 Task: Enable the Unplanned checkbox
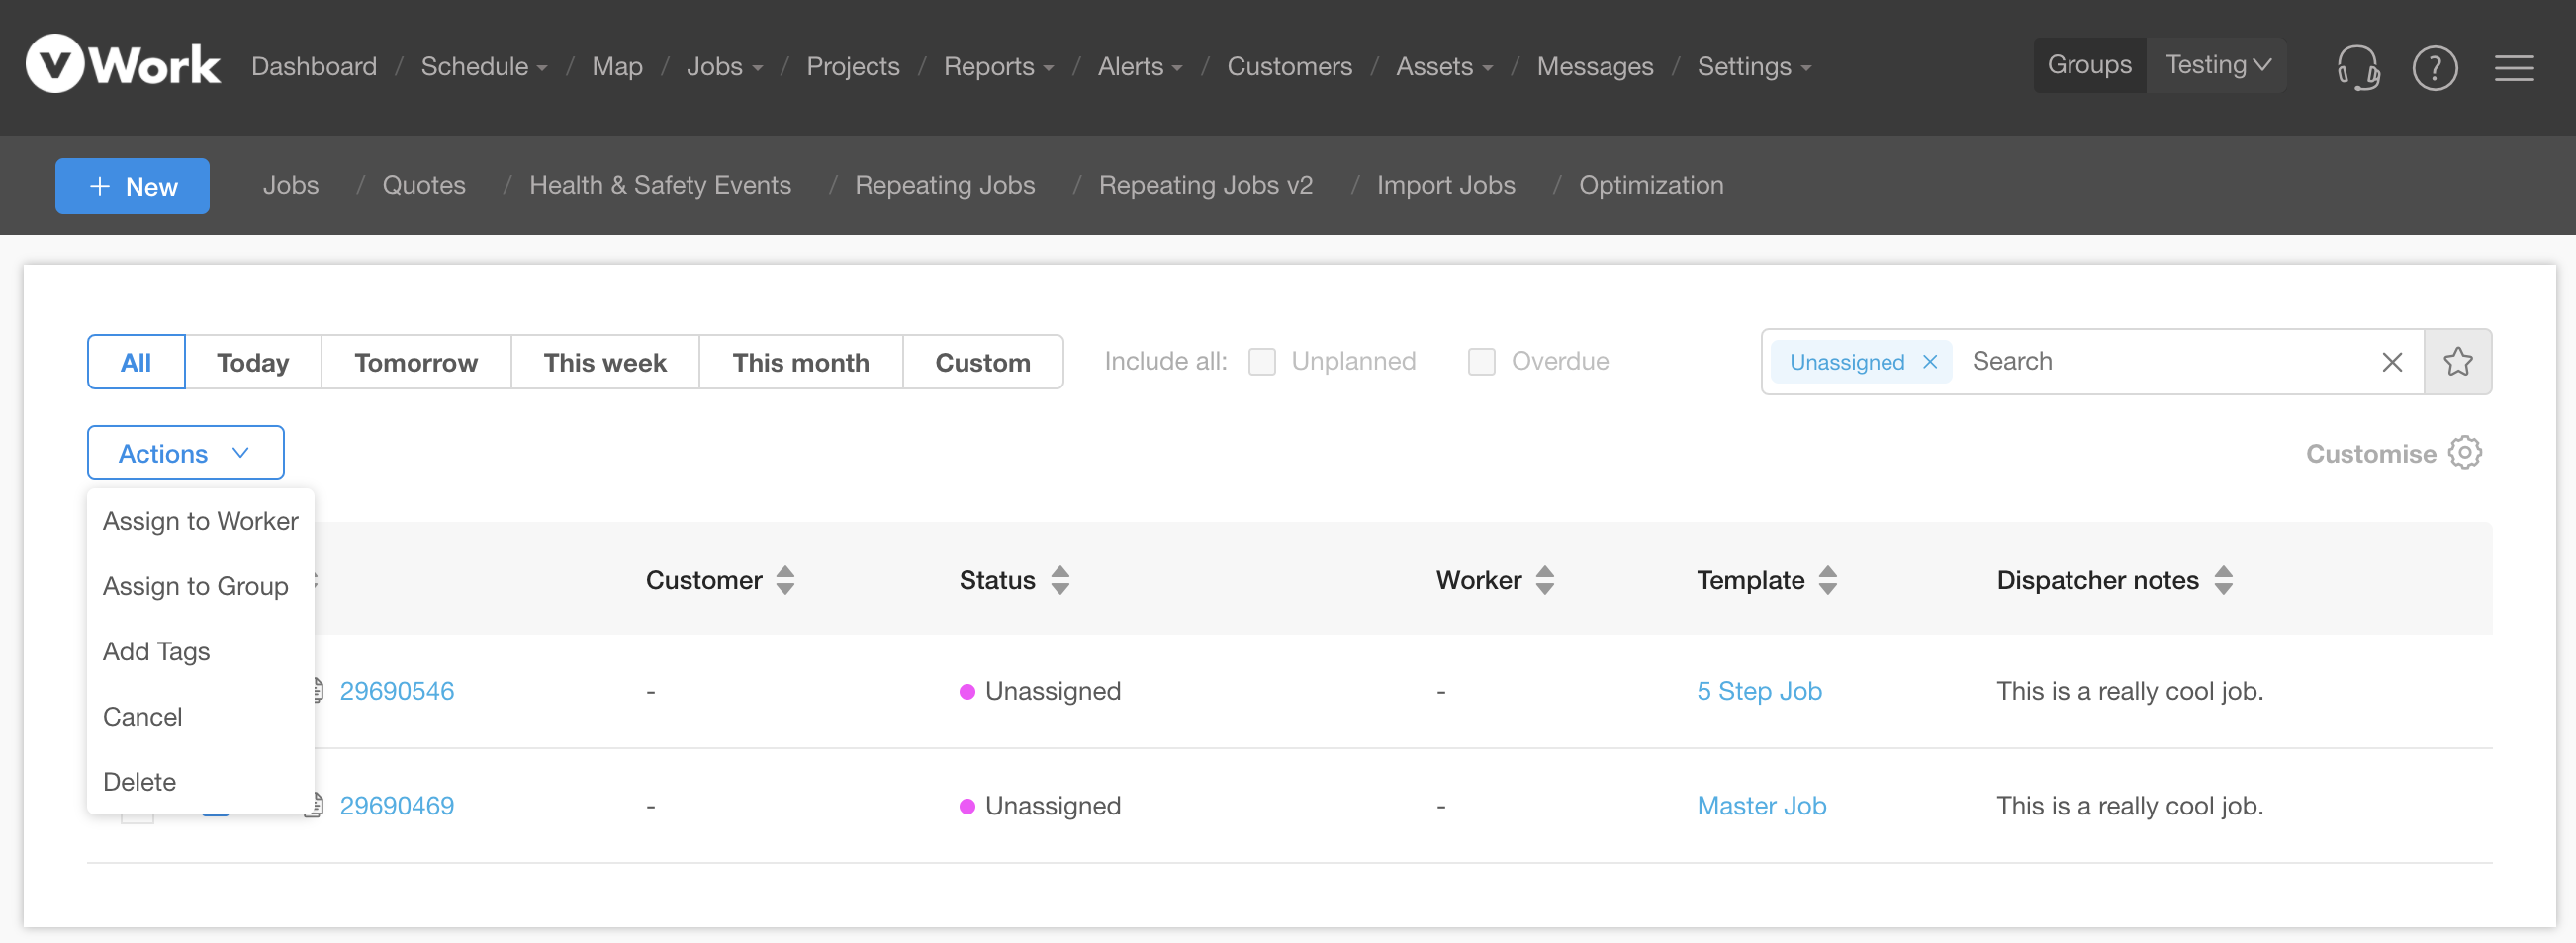pyautogui.click(x=1262, y=362)
